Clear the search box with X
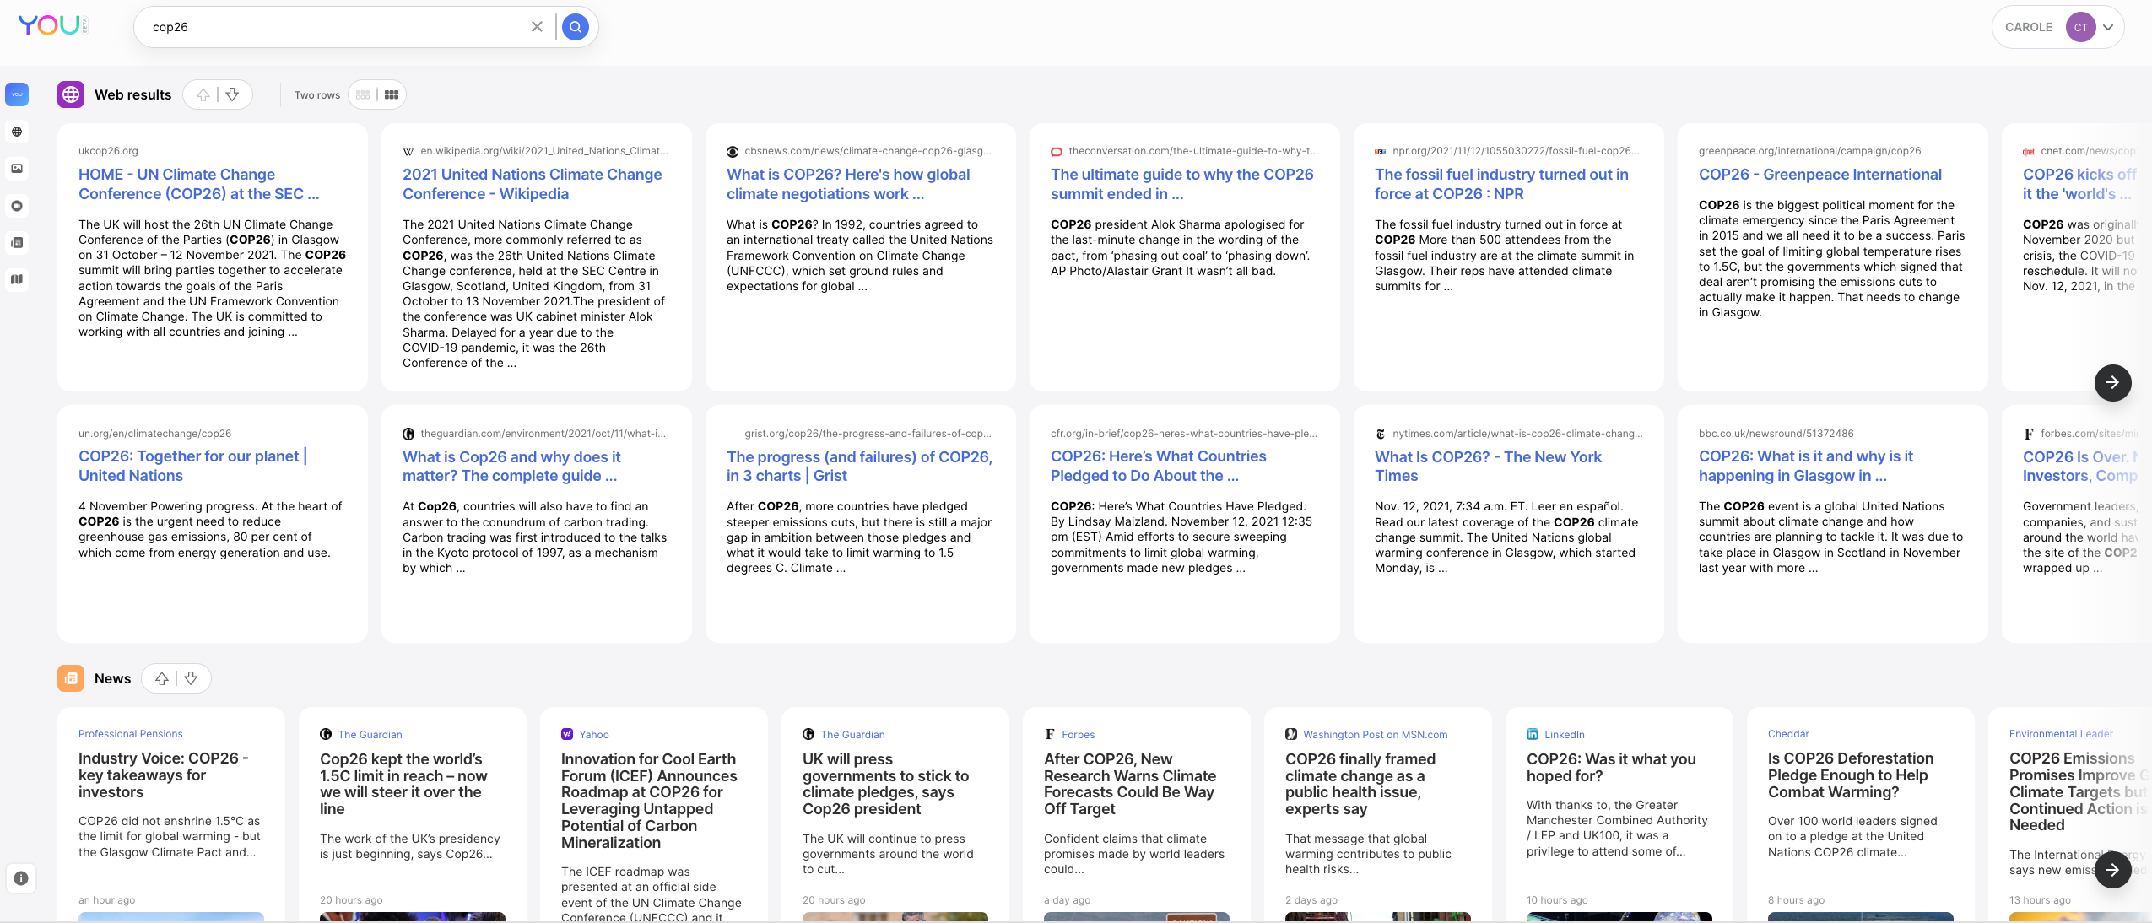The width and height of the screenshot is (2152, 923). [537, 27]
